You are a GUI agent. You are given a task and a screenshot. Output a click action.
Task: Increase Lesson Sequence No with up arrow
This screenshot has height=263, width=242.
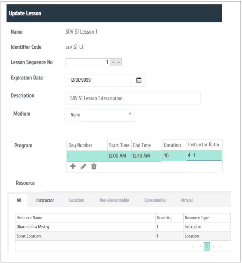click(119, 63)
